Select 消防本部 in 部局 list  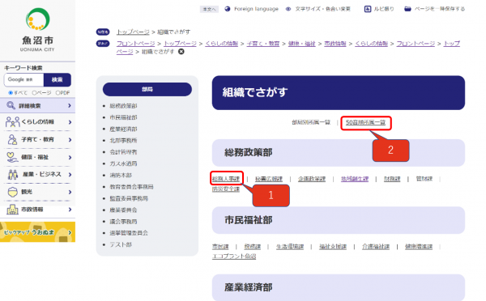(x=121, y=176)
